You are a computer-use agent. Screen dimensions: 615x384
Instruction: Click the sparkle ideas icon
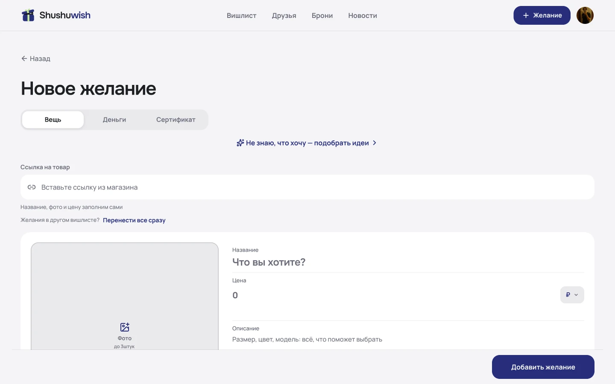(x=240, y=143)
